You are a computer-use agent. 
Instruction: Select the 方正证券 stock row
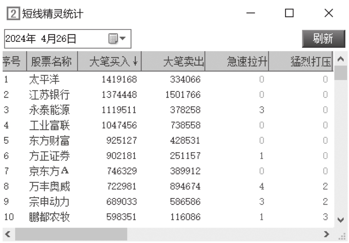coord(168,156)
